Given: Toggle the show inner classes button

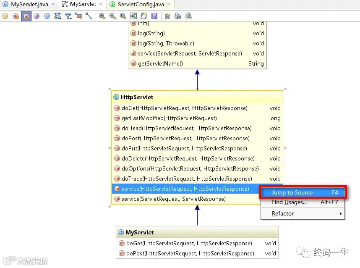Looking at the screenshot, I should pos(47,16).
